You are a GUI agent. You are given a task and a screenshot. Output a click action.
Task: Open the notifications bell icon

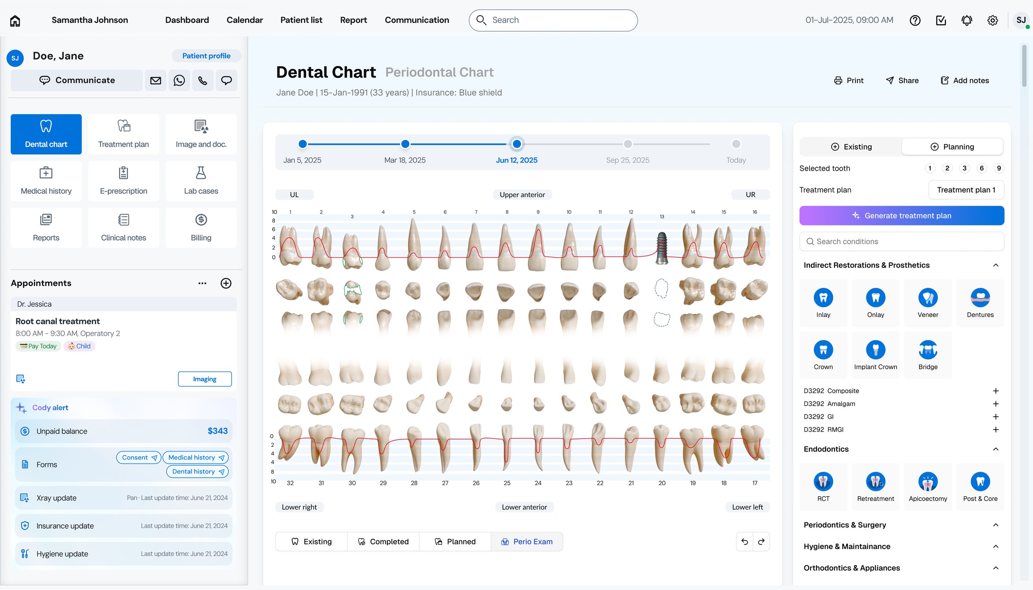pyautogui.click(x=967, y=20)
